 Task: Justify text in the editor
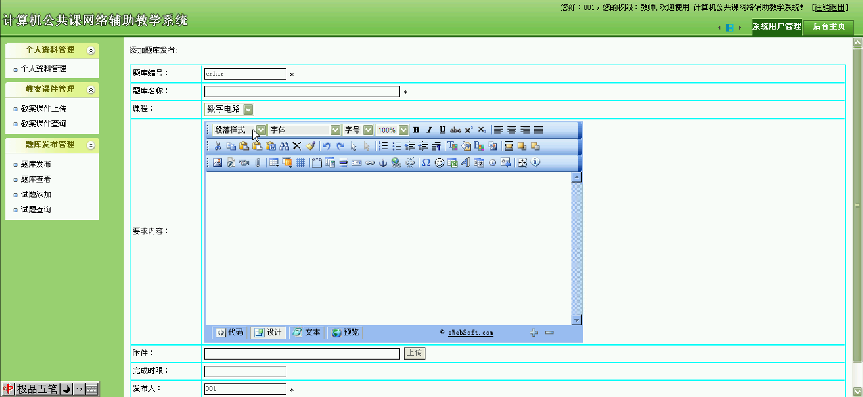538,130
